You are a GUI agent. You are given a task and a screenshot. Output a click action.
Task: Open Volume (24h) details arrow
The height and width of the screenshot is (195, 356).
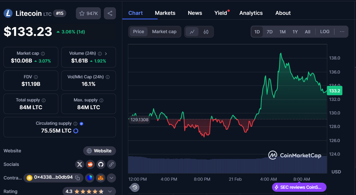pyautogui.click(x=106, y=53)
